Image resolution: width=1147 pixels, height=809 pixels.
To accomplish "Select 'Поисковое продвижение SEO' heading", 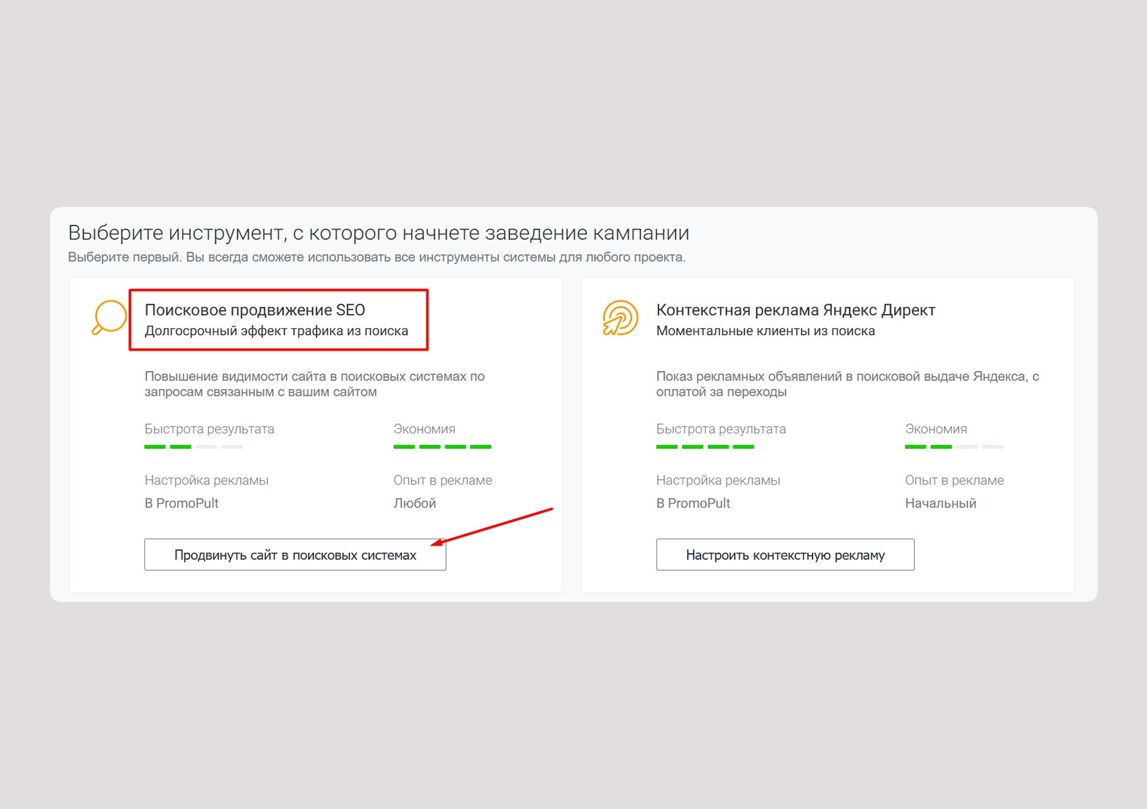I will [x=254, y=310].
